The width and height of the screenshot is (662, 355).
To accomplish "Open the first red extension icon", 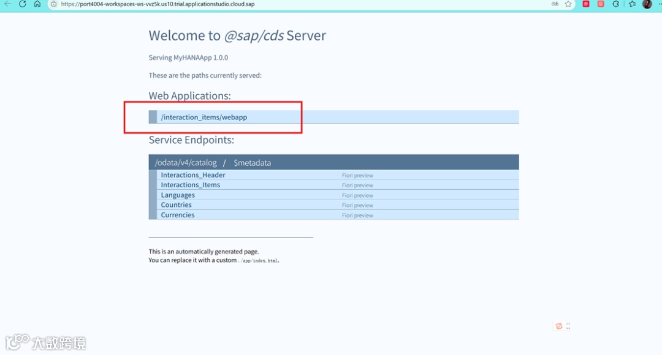I will [x=586, y=4].
